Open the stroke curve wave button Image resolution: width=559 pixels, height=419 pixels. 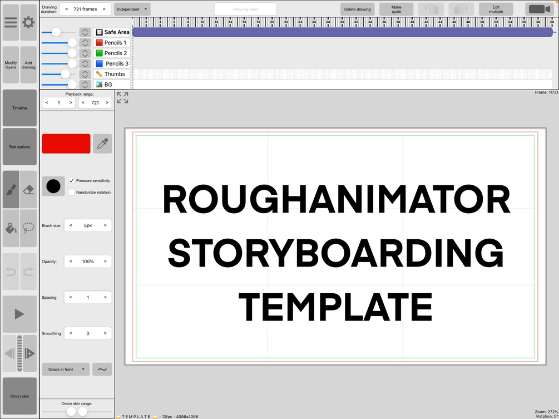pyautogui.click(x=102, y=369)
